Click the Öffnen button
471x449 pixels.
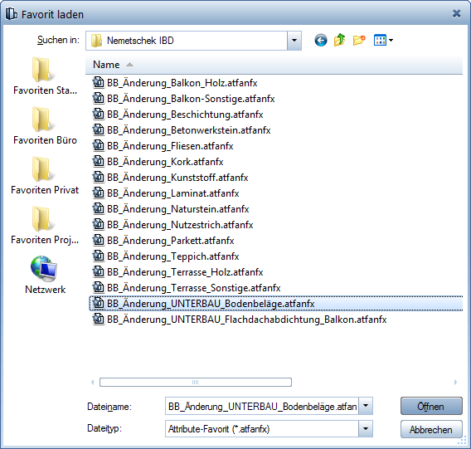pyautogui.click(x=431, y=406)
